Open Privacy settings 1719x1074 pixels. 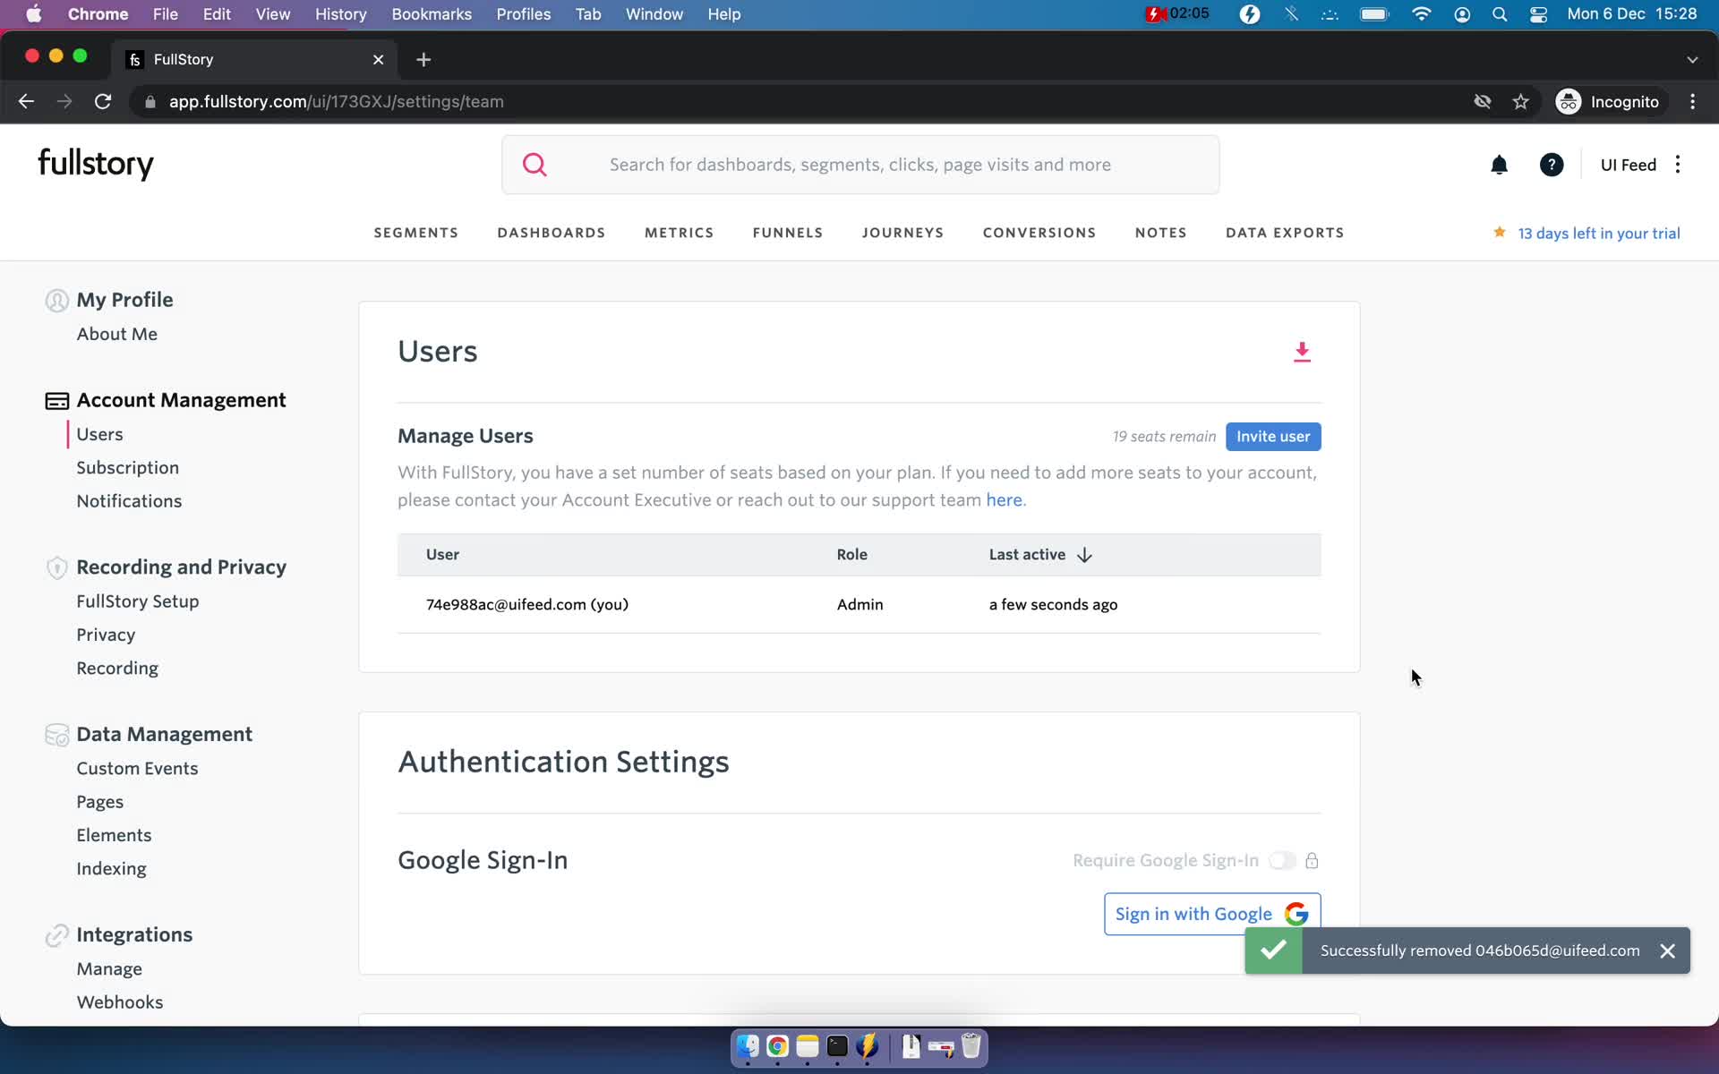pyautogui.click(x=106, y=635)
